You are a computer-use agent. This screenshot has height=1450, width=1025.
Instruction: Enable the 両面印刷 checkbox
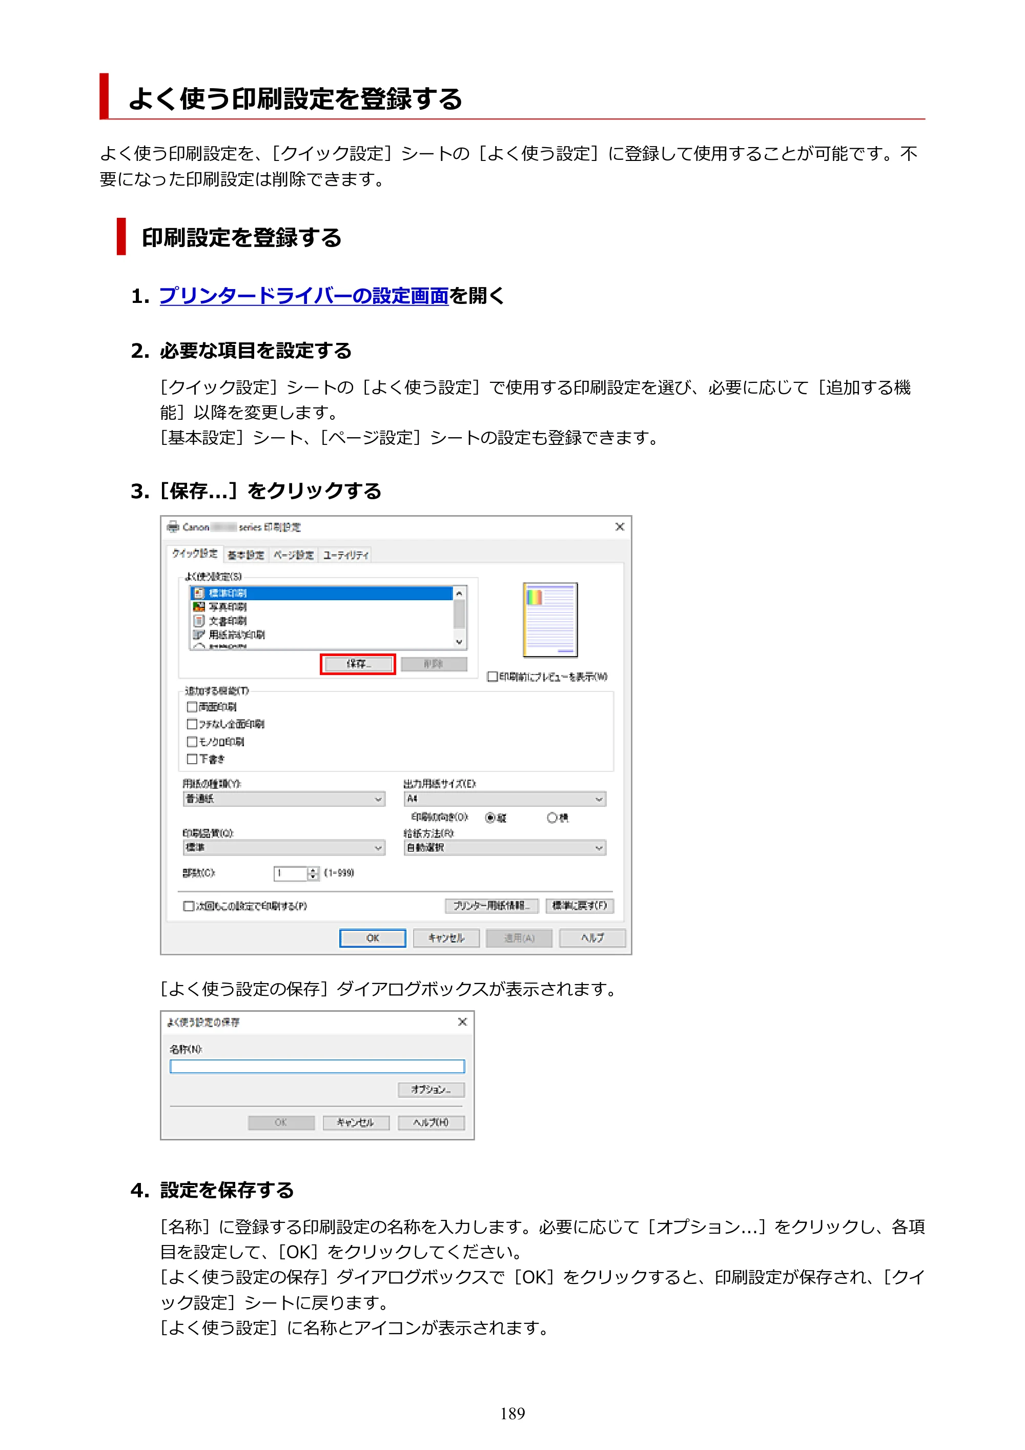click(191, 707)
